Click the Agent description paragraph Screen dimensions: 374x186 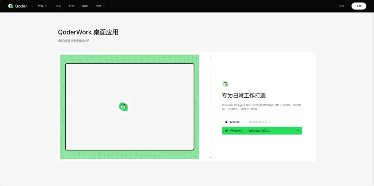pyautogui.click(x=261, y=107)
